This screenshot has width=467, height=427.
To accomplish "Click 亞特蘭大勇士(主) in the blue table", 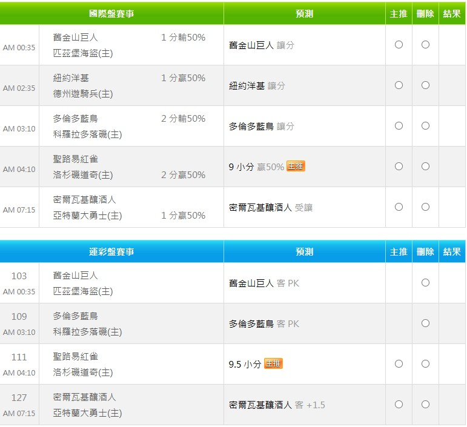I will coord(88,413).
